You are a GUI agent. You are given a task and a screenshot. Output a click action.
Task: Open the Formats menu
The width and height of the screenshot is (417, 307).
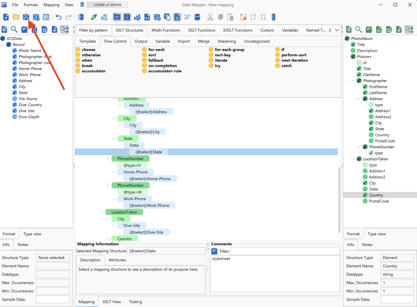pos(31,5)
